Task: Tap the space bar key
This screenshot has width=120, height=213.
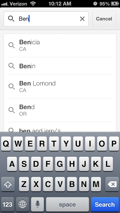Action: pos(67,204)
